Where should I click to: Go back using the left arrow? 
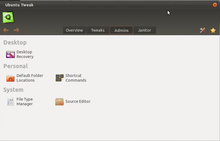6,30
